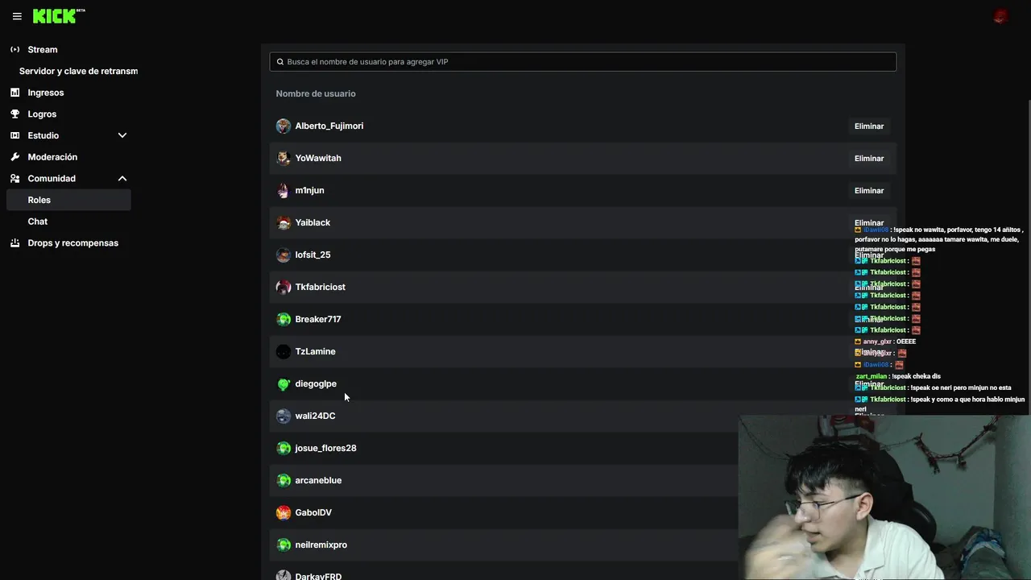Viewport: 1031px width, 580px height.
Task: Focus the VIP username search field
Action: (583, 62)
